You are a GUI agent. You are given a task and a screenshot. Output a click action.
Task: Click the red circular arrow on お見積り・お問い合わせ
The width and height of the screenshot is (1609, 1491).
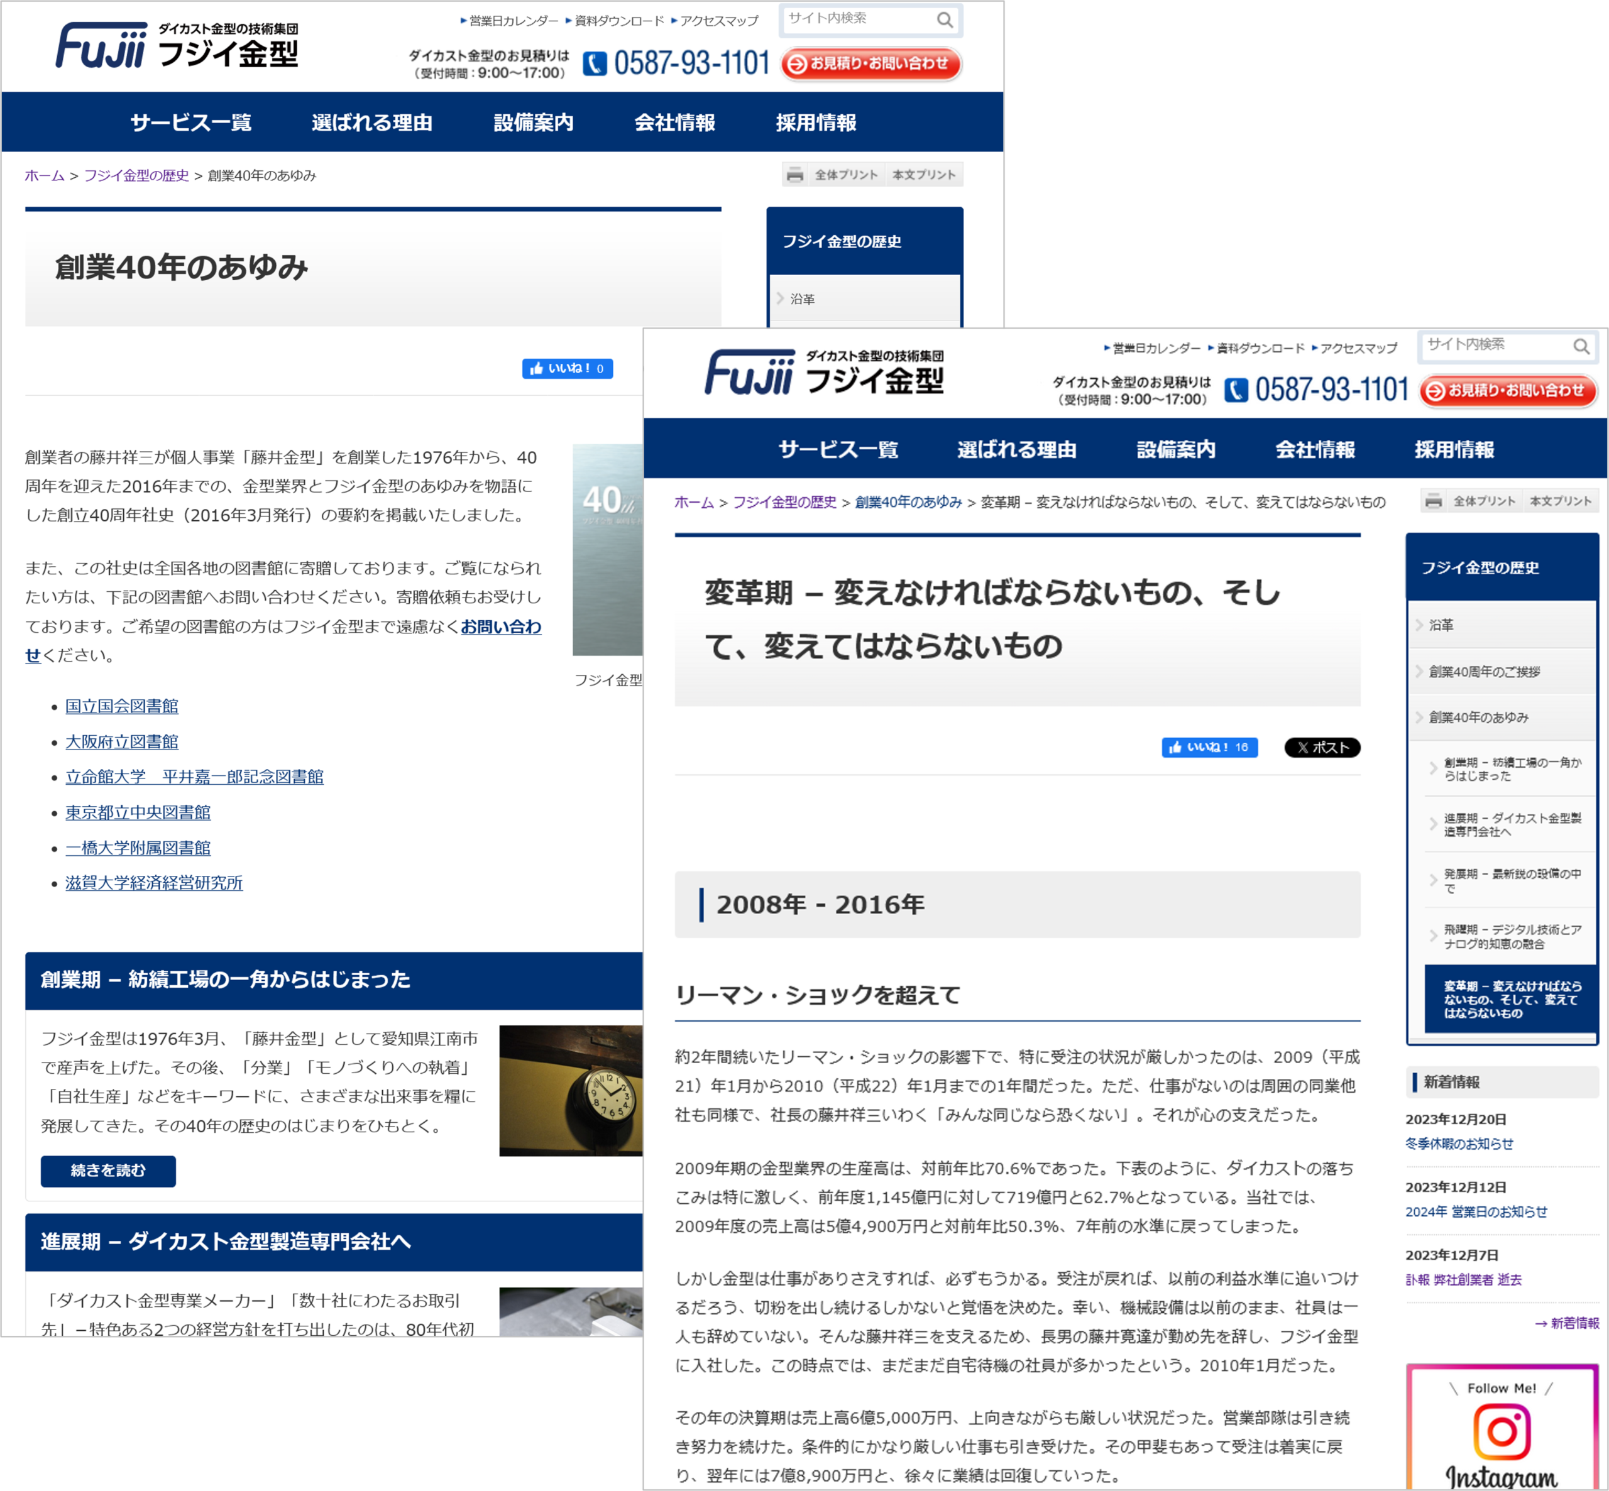[1436, 391]
